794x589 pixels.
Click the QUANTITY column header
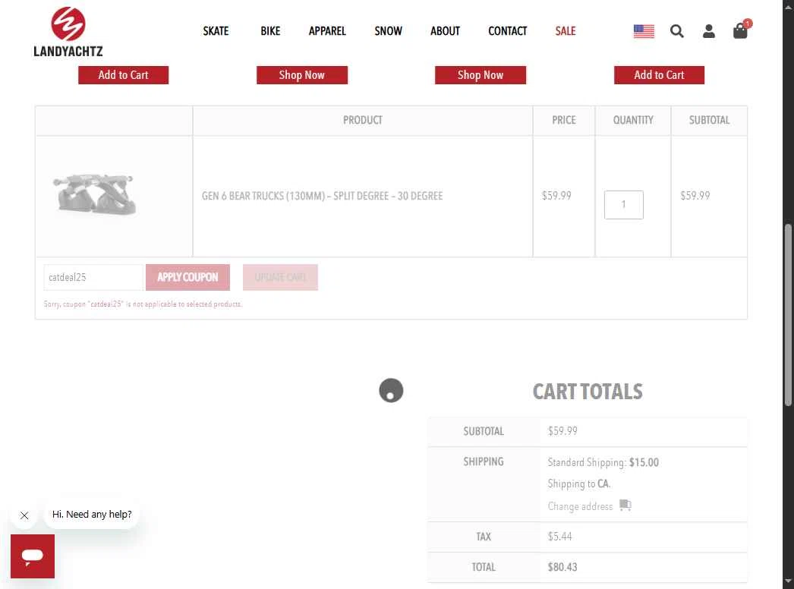pos(633,120)
